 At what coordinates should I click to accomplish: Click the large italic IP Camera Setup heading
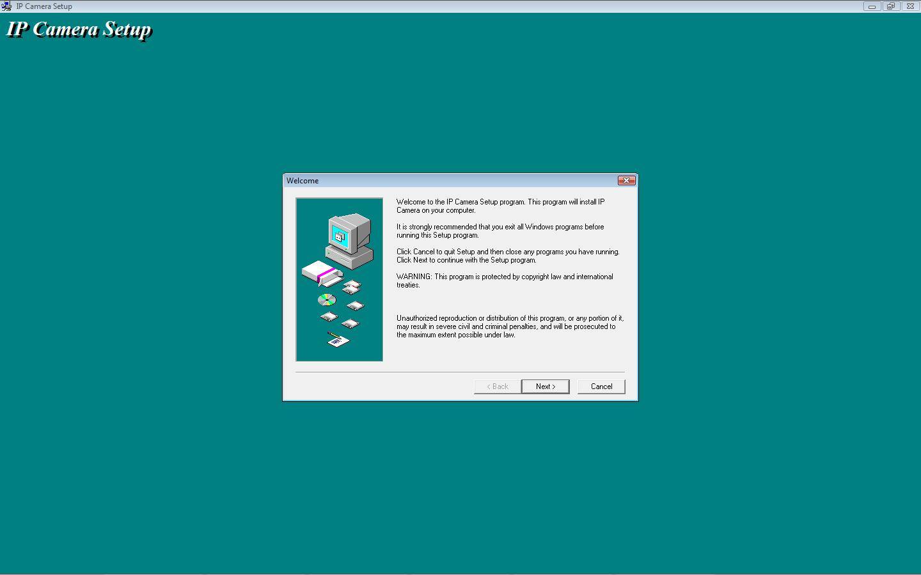[x=79, y=29]
